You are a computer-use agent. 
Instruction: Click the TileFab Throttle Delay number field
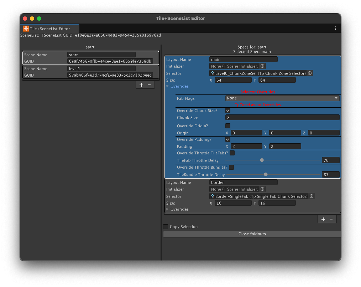click(331, 160)
